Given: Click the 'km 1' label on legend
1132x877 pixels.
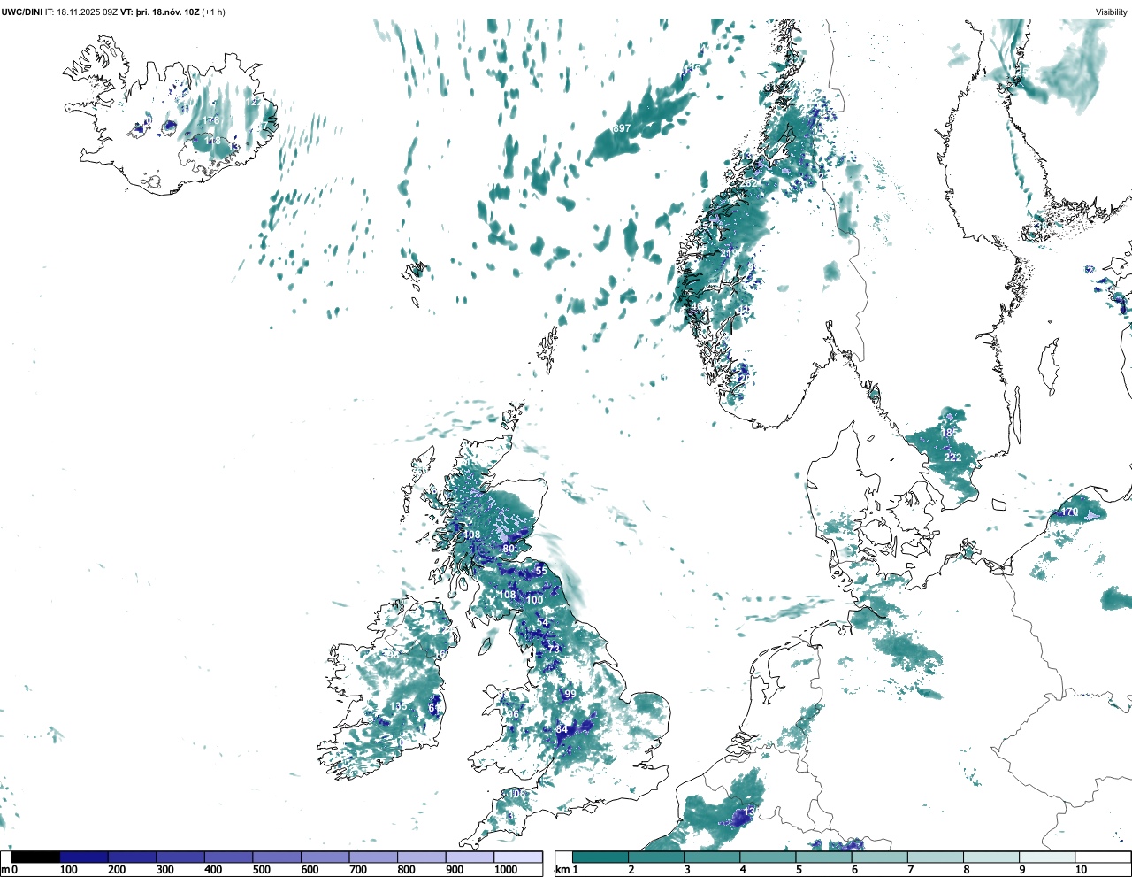Looking at the screenshot, I should (x=566, y=870).
